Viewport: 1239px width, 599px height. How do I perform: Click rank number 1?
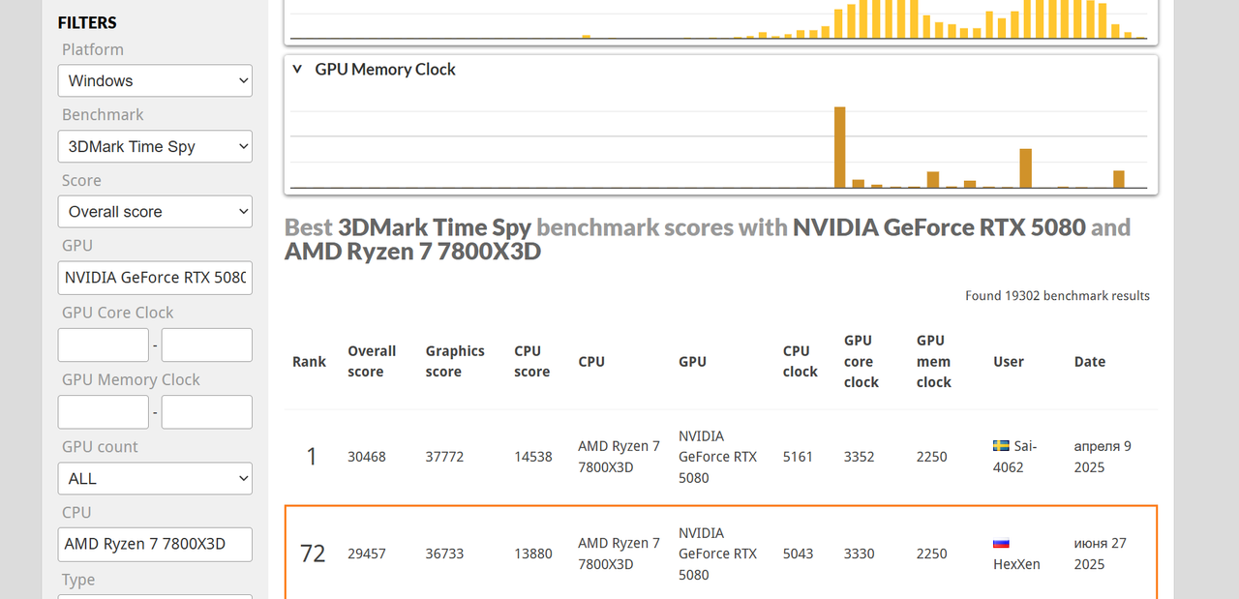pos(312,457)
